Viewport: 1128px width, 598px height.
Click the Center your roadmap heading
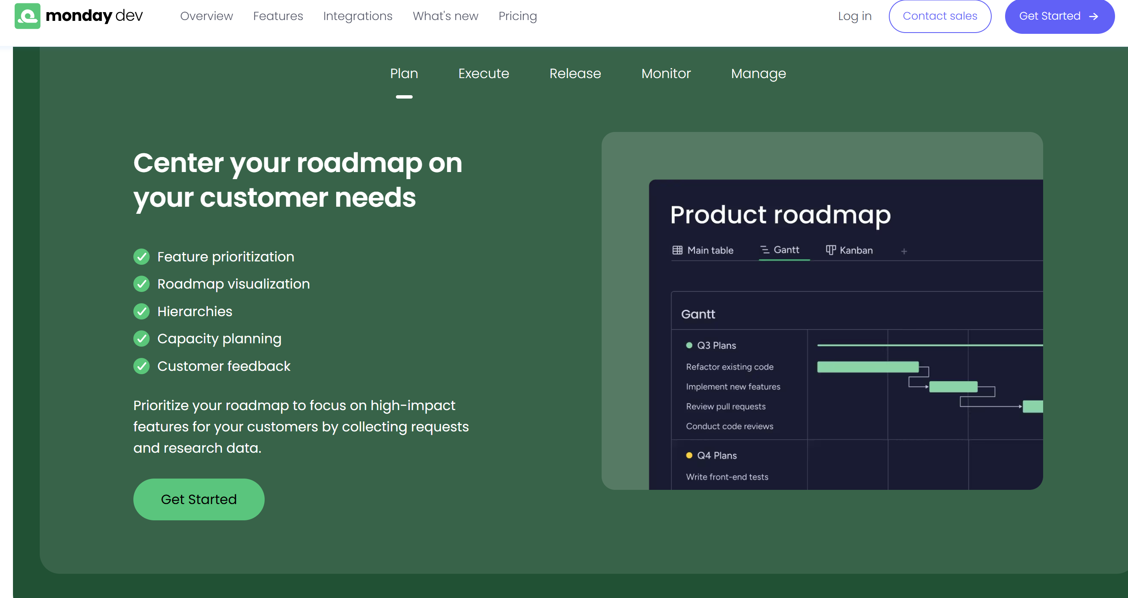pyautogui.click(x=298, y=180)
